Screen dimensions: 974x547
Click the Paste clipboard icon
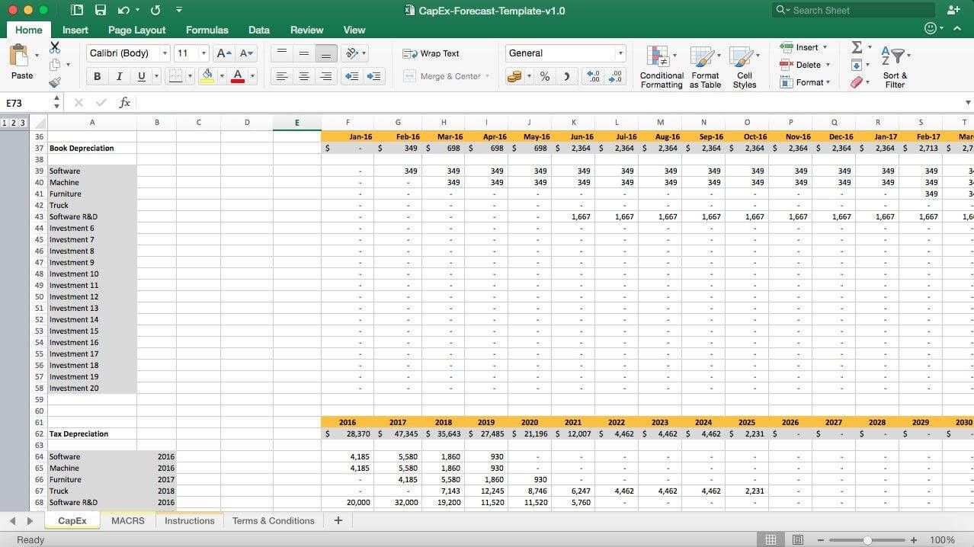pyautogui.click(x=18, y=56)
